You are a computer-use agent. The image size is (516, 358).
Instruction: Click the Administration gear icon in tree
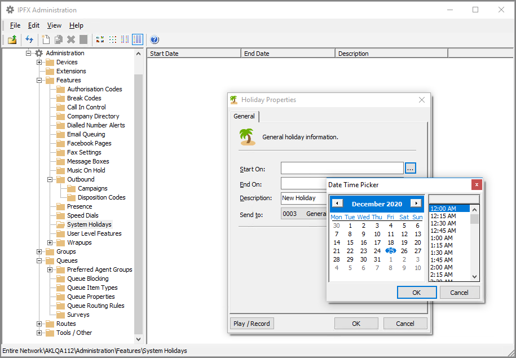click(39, 53)
